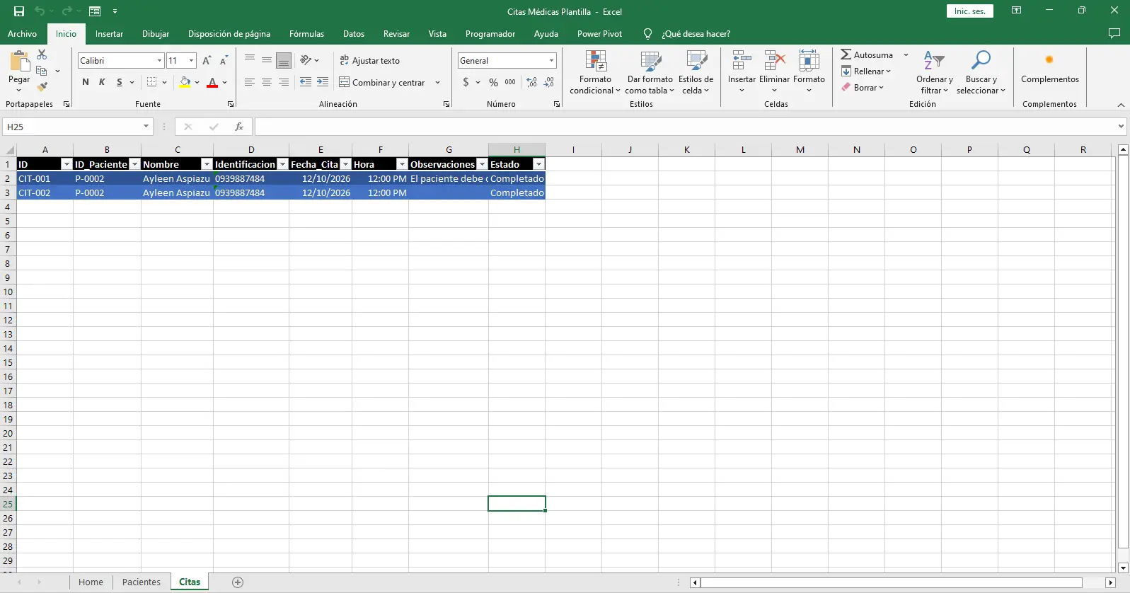Image resolution: width=1130 pixels, height=593 pixels.
Task: Click the insert function fx button
Action: [x=239, y=127]
